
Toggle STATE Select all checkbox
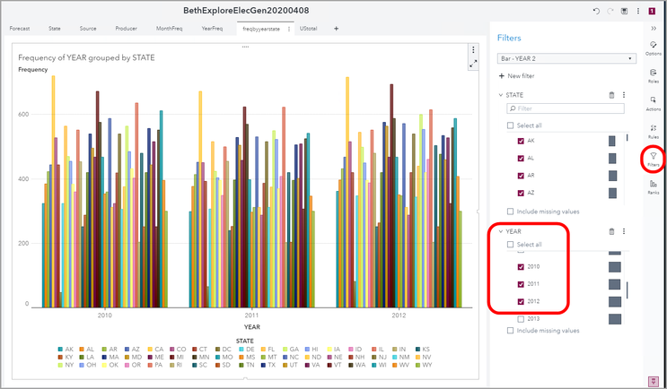point(511,125)
